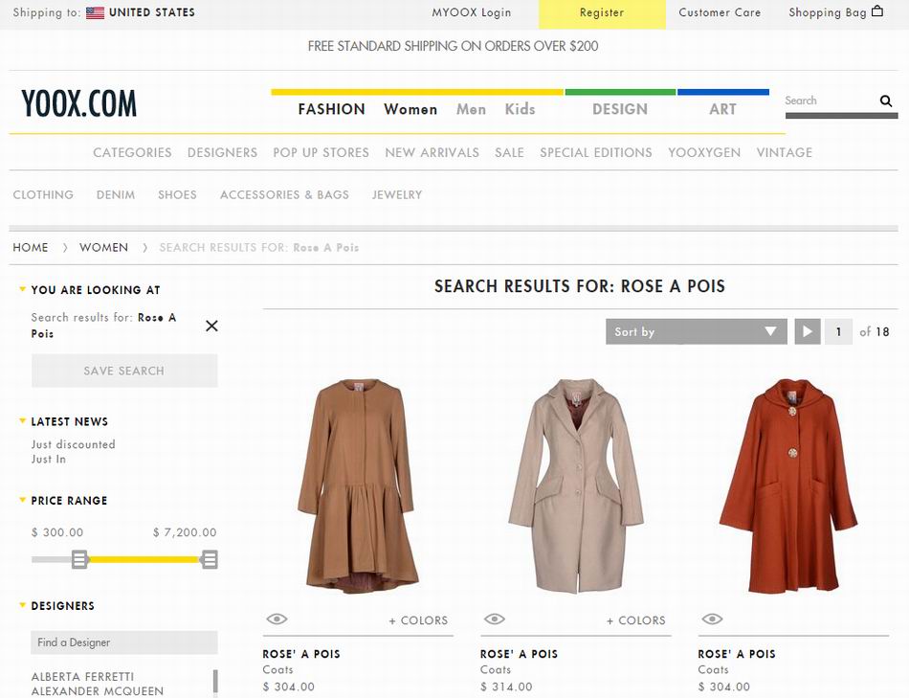Screen dimensions: 909x698
Task: Open New Arrivals menu
Action: click(x=432, y=152)
